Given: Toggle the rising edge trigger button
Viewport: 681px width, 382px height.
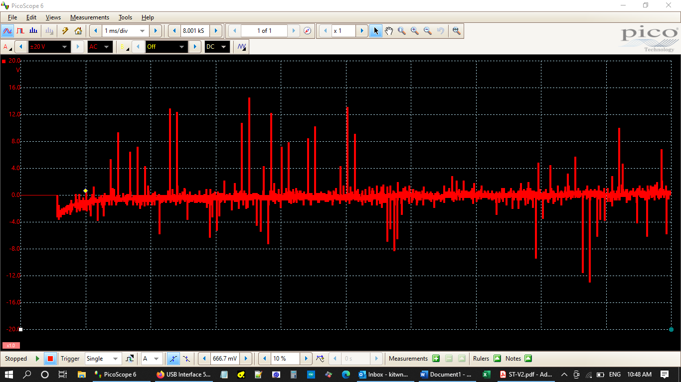Looking at the screenshot, I should click(173, 359).
